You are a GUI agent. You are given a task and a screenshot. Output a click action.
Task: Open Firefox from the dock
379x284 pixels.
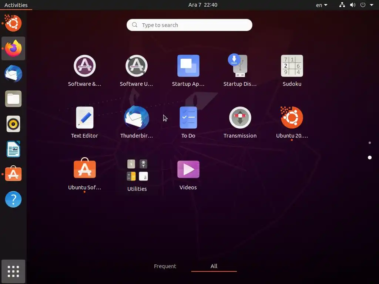click(13, 48)
